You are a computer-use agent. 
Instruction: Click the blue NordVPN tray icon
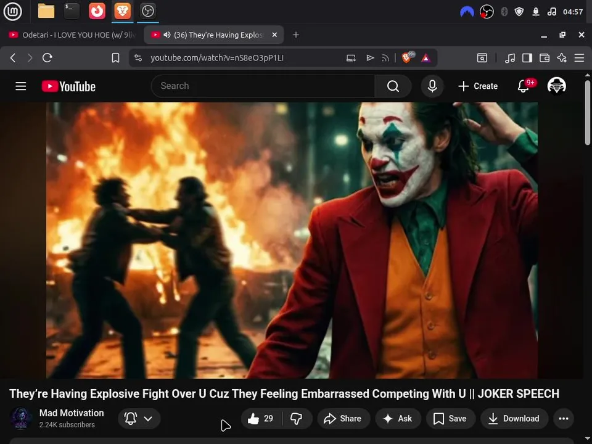pos(467,12)
